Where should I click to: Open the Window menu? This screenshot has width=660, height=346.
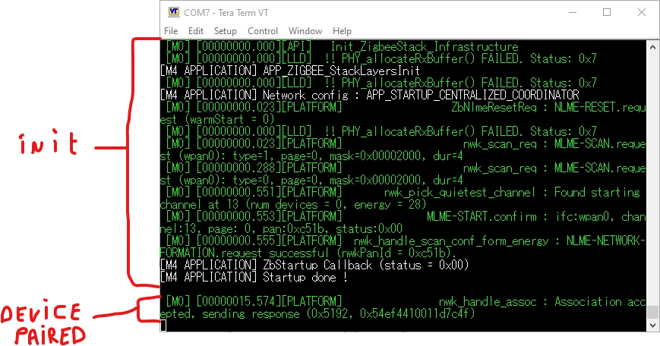(305, 31)
